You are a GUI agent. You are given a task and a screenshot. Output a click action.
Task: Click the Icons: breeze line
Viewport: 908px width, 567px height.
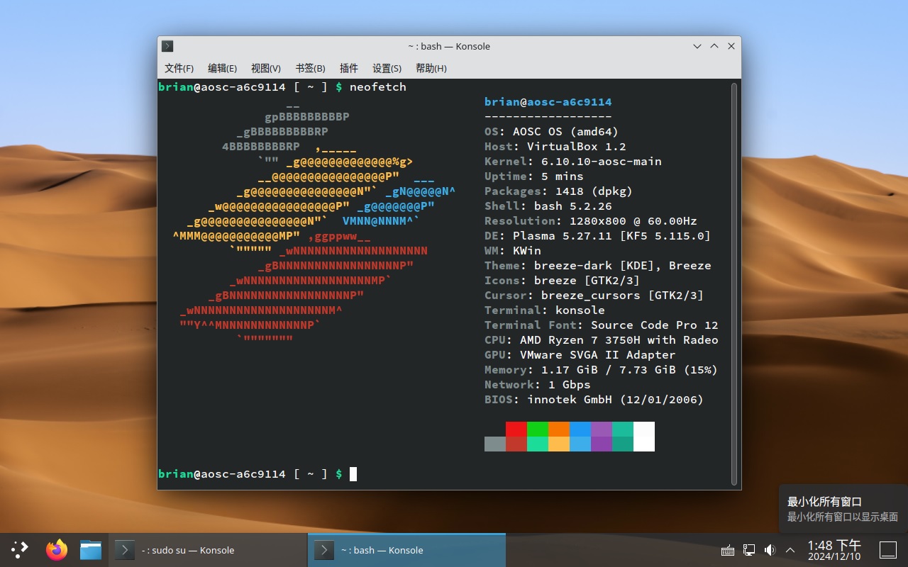point(563,281)
